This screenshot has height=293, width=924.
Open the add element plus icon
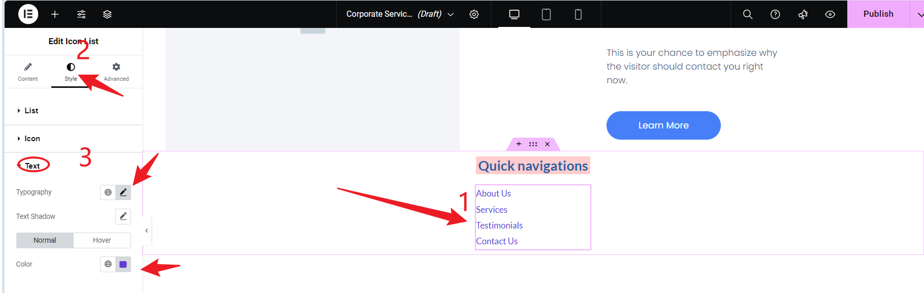tap(55, 14)
